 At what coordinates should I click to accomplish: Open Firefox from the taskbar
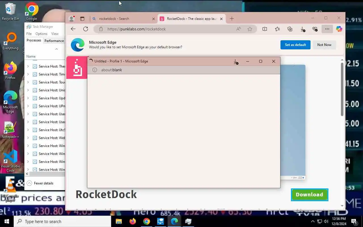click(132, 221)
